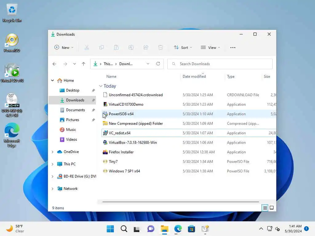Screen dimensions: 315x236
Task: Select PowerISO8-x64 file
Action: click(189, 114)
